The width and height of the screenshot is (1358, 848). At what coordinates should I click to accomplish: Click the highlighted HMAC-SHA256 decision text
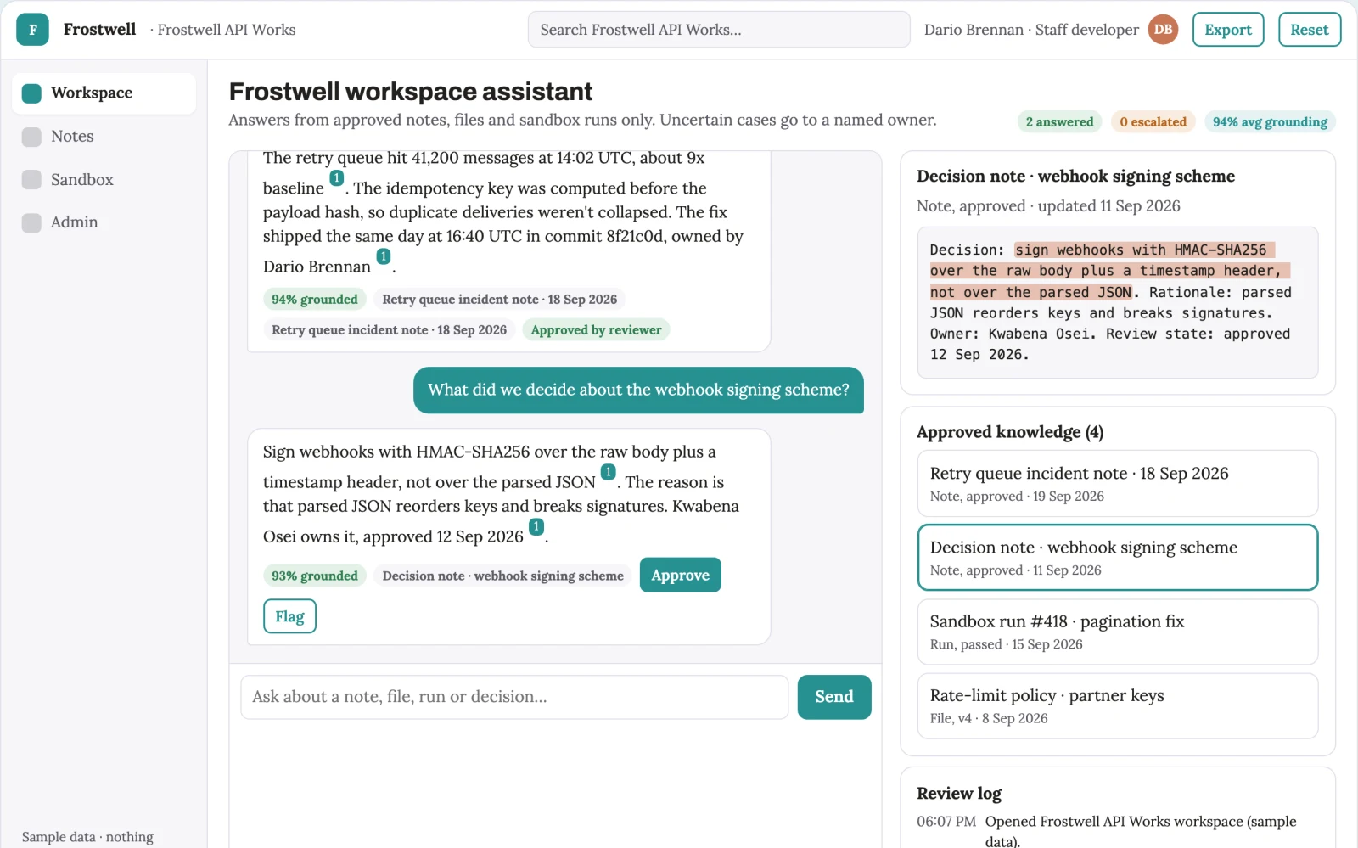(x=1110, y=271)
